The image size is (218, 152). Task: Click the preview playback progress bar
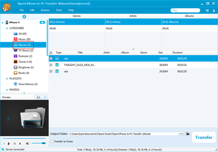[24, 138]
